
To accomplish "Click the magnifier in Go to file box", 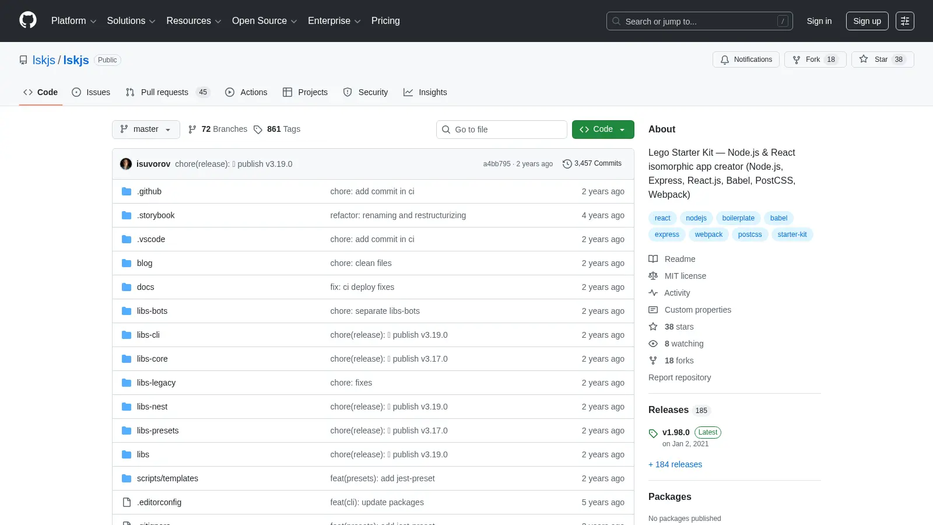I will coord(446,129).
